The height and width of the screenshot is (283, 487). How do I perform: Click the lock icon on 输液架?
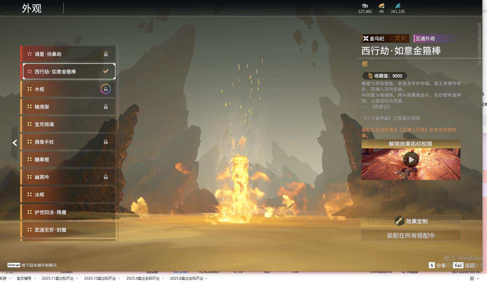106,107
